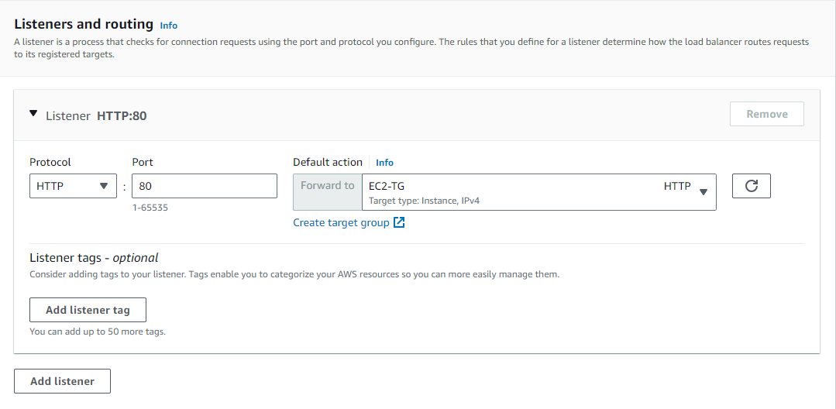Click the Listener HTTP:80 header title
836x409 pixels.
(x=96, y=115)
